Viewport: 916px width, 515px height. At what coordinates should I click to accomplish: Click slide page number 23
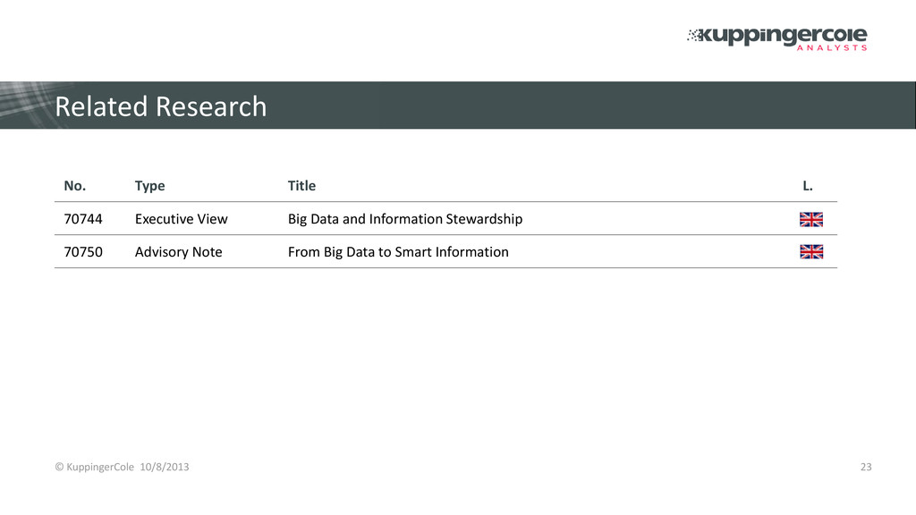coord(866,467)
